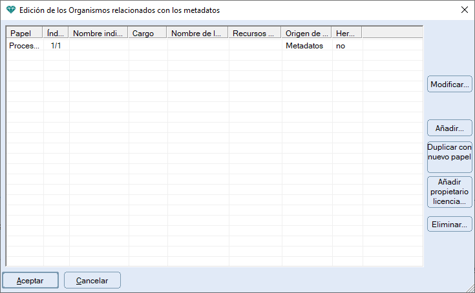Click the Índ... column header
Screen dimensions: 475x293
pos(56,34)
